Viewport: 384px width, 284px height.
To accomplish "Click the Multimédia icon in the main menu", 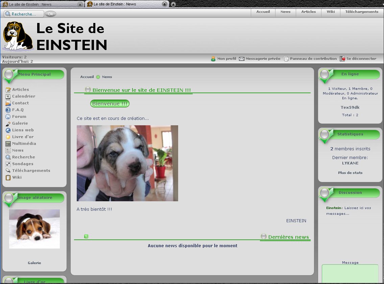I will (x=8, y=144).
